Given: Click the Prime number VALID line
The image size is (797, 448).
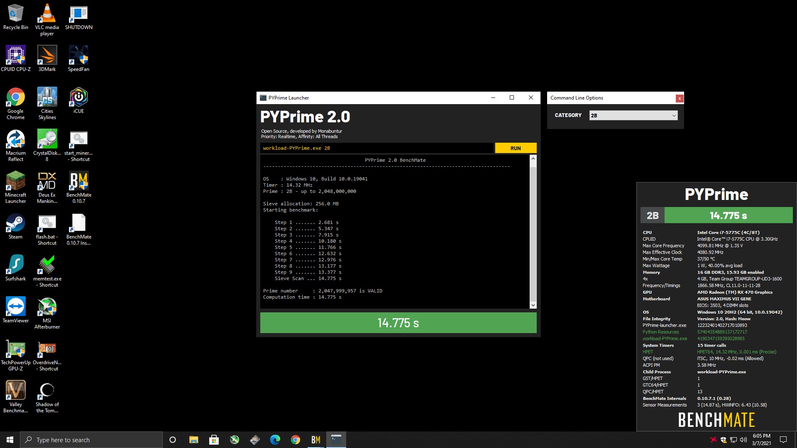Looking at the screenshot, I should coord(323,291).
